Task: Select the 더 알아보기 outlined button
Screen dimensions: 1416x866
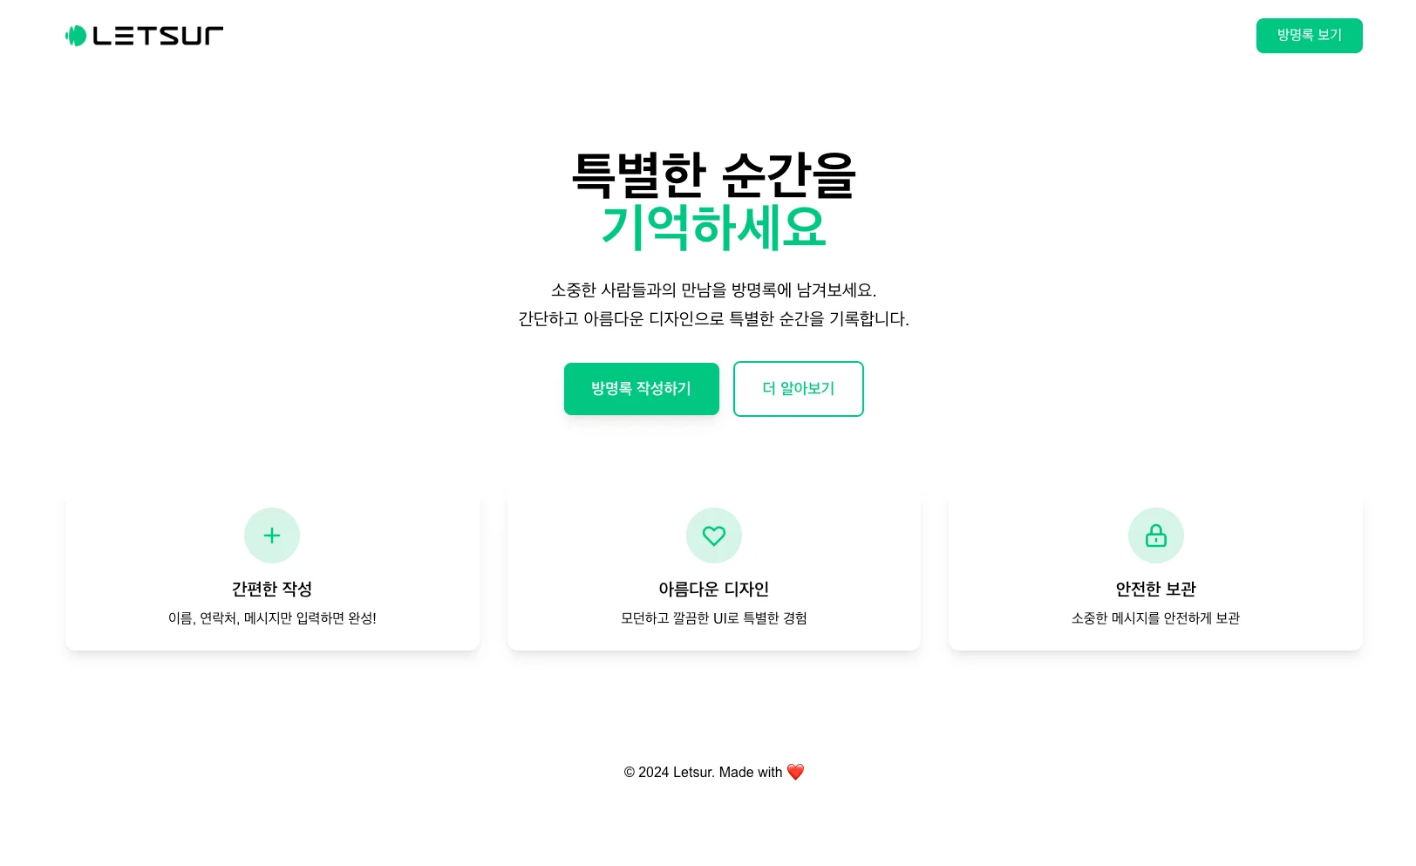Action: 798,389
